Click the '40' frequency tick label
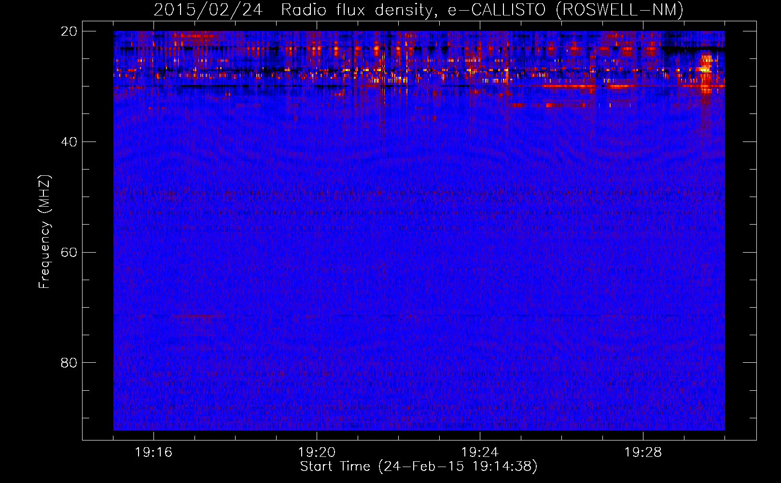This screenshot has height=483, width=781. 69,142
